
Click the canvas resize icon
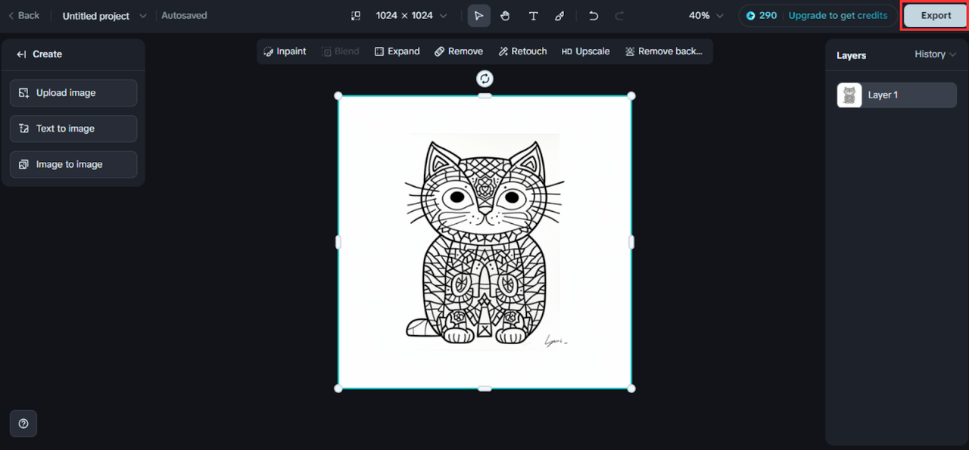[356, 16]
